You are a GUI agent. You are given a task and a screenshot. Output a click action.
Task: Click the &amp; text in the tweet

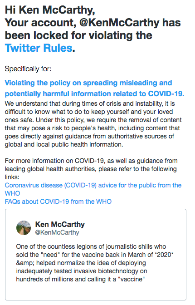point(25,263)
